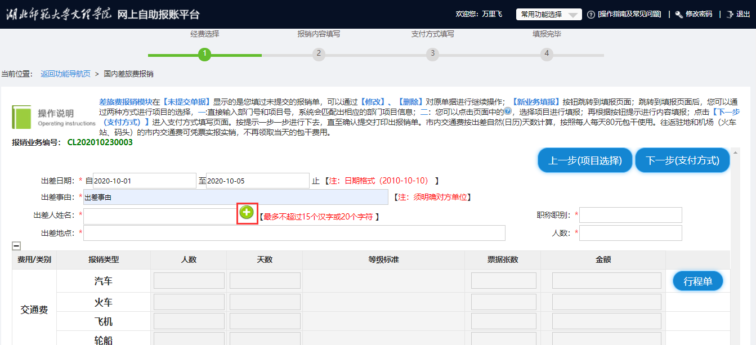Click the scrollbar up arrow of form panel
Image resolution: width=756 pixels, height=345 pixels.
(735, 153)
